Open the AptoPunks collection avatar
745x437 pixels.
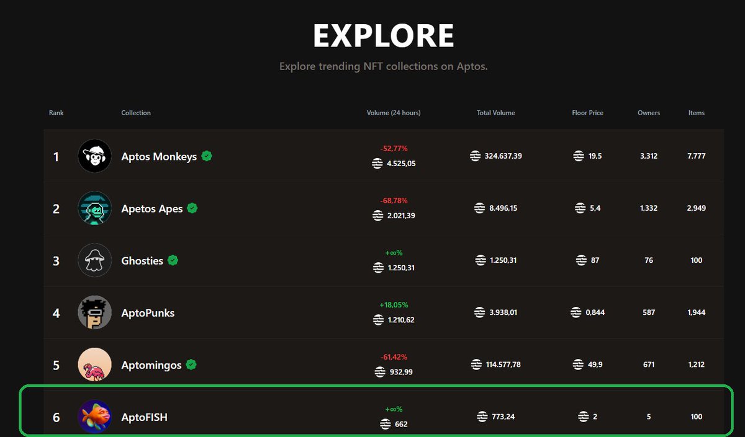click(94, 312)
